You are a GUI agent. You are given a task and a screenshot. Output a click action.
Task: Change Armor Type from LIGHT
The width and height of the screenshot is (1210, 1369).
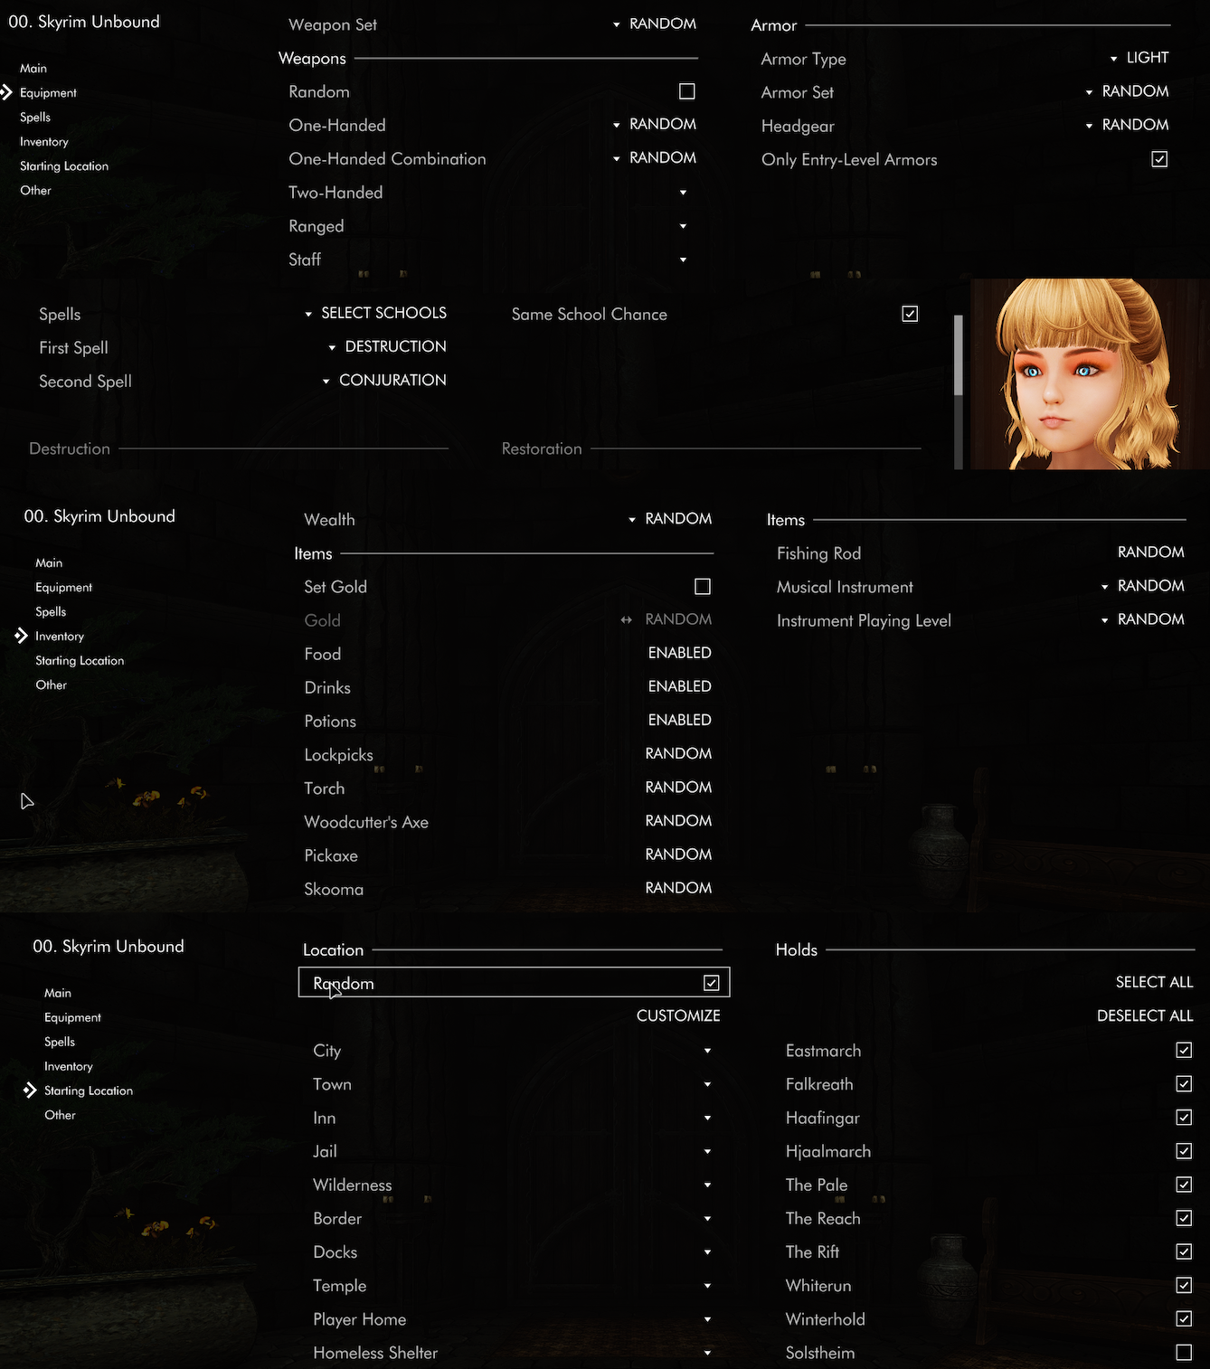tap(1139, 58)
